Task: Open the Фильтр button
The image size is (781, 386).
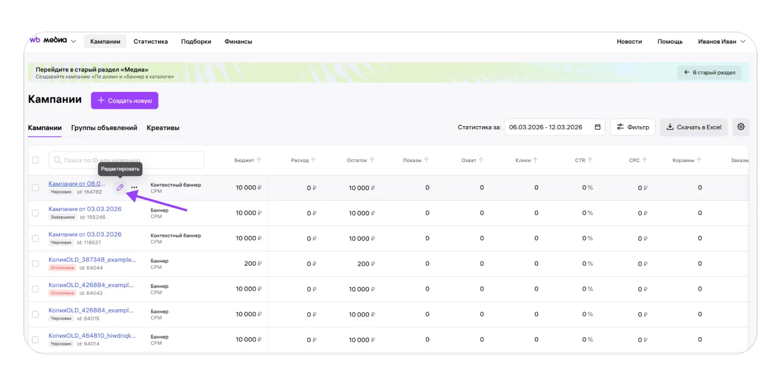Action: (x=633, y=127)
